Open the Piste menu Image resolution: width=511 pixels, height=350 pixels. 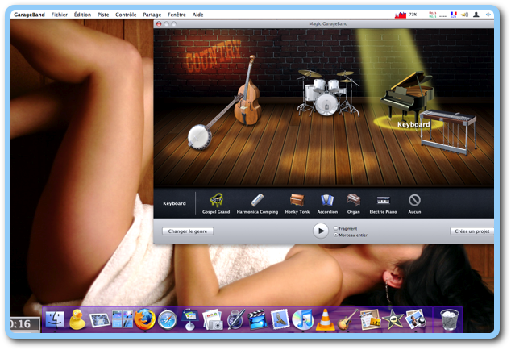103,15
